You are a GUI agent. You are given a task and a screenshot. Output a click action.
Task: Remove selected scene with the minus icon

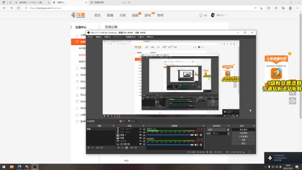[92, 148]
